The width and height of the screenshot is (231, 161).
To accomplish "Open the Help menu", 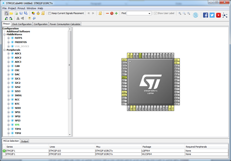I will pyautogui.click(x=40, y=8).
